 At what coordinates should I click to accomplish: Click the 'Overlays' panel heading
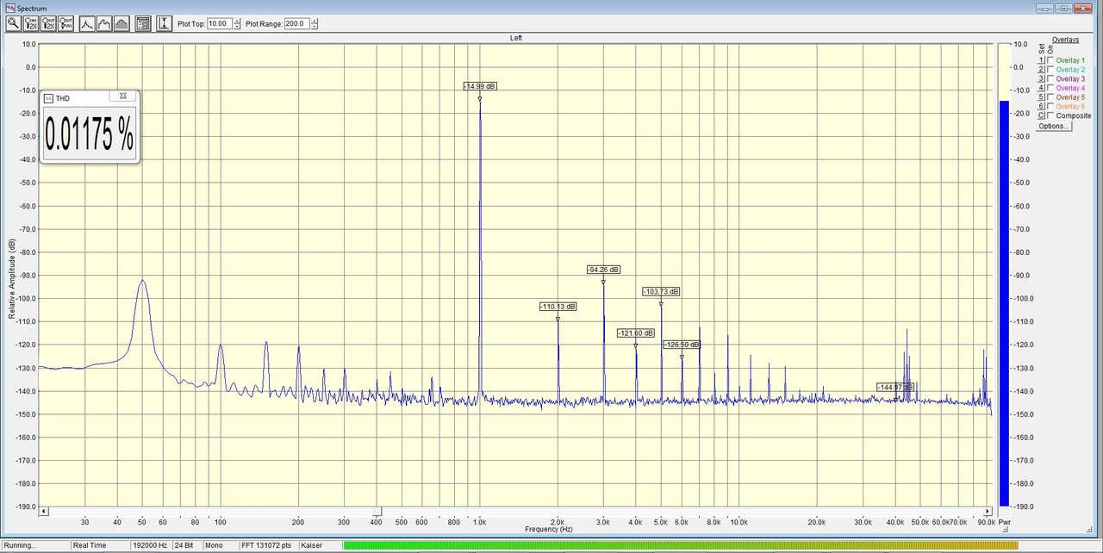pyautogui.click(x=1065, y=40)
